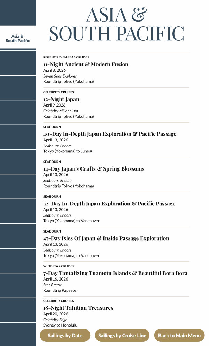Image resolution: width=209 pixels, height=346 pixels.
Task: View 14-Day Japan's Crafts & Spring Blossoms
Action: coord(94,169)
